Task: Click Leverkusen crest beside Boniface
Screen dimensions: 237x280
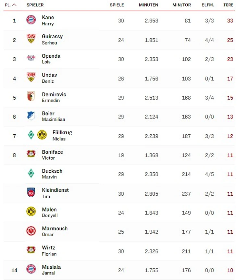Action: pyautogui.click(x=31, y=154)
